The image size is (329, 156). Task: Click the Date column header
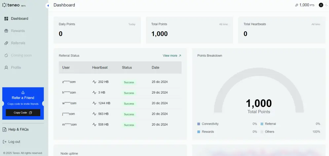coord(156,67)
